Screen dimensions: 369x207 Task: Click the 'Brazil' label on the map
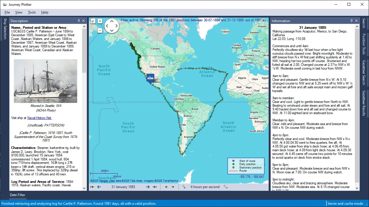click(x=195, y=109)
